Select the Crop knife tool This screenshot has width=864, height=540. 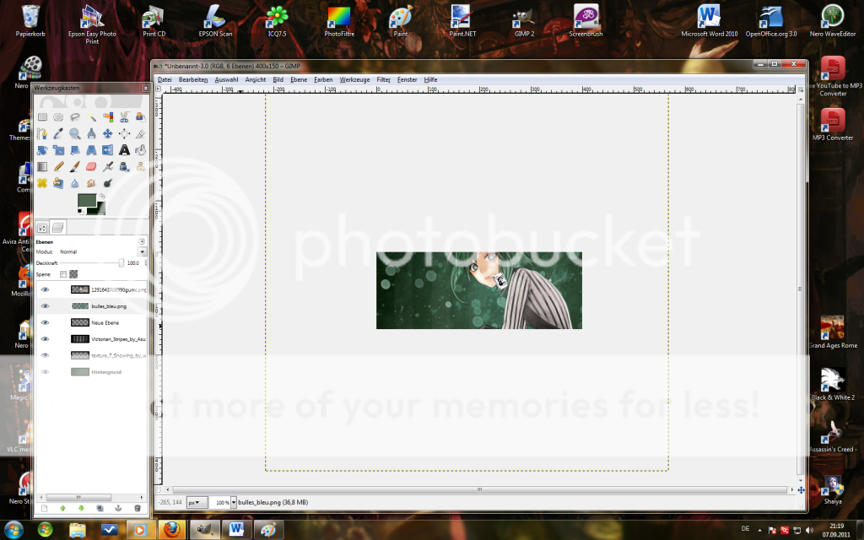pos(141,133)
